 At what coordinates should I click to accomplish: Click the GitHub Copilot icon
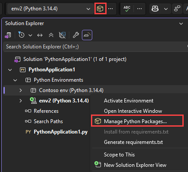pos(155,9)
